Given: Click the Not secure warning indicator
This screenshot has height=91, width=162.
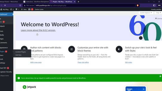Looking at the screenshot, I should coord(29,6).
